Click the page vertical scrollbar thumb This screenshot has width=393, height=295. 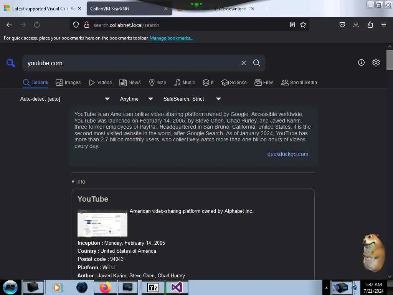[390, 60]
